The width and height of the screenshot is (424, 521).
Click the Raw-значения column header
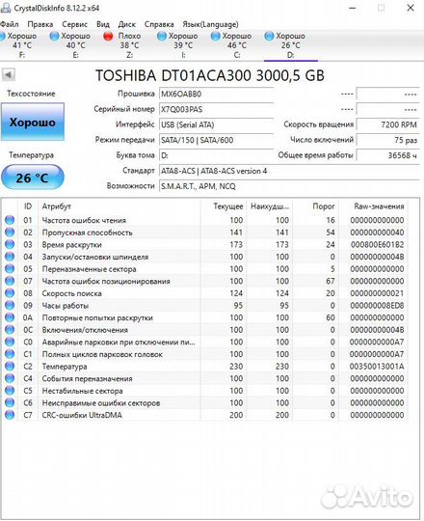point(374,206)
